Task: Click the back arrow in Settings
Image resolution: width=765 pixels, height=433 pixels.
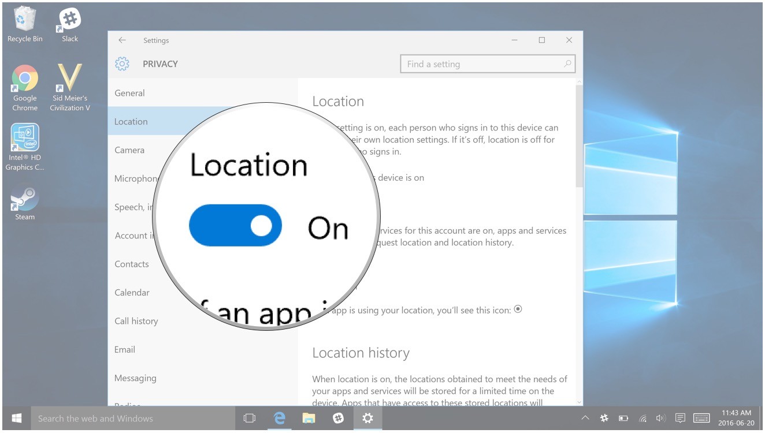Action: point(122,40)
